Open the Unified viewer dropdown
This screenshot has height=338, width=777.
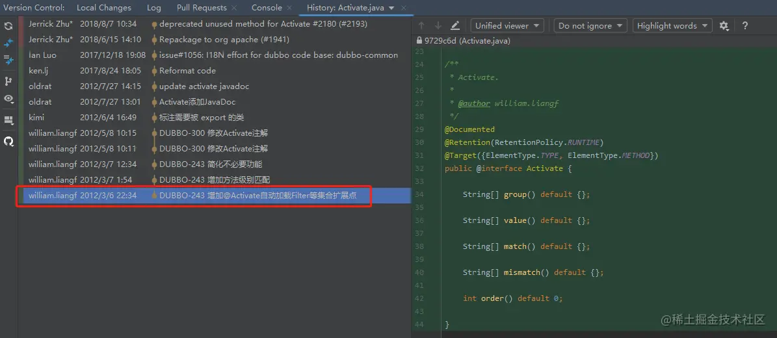(x=507, y=26)
